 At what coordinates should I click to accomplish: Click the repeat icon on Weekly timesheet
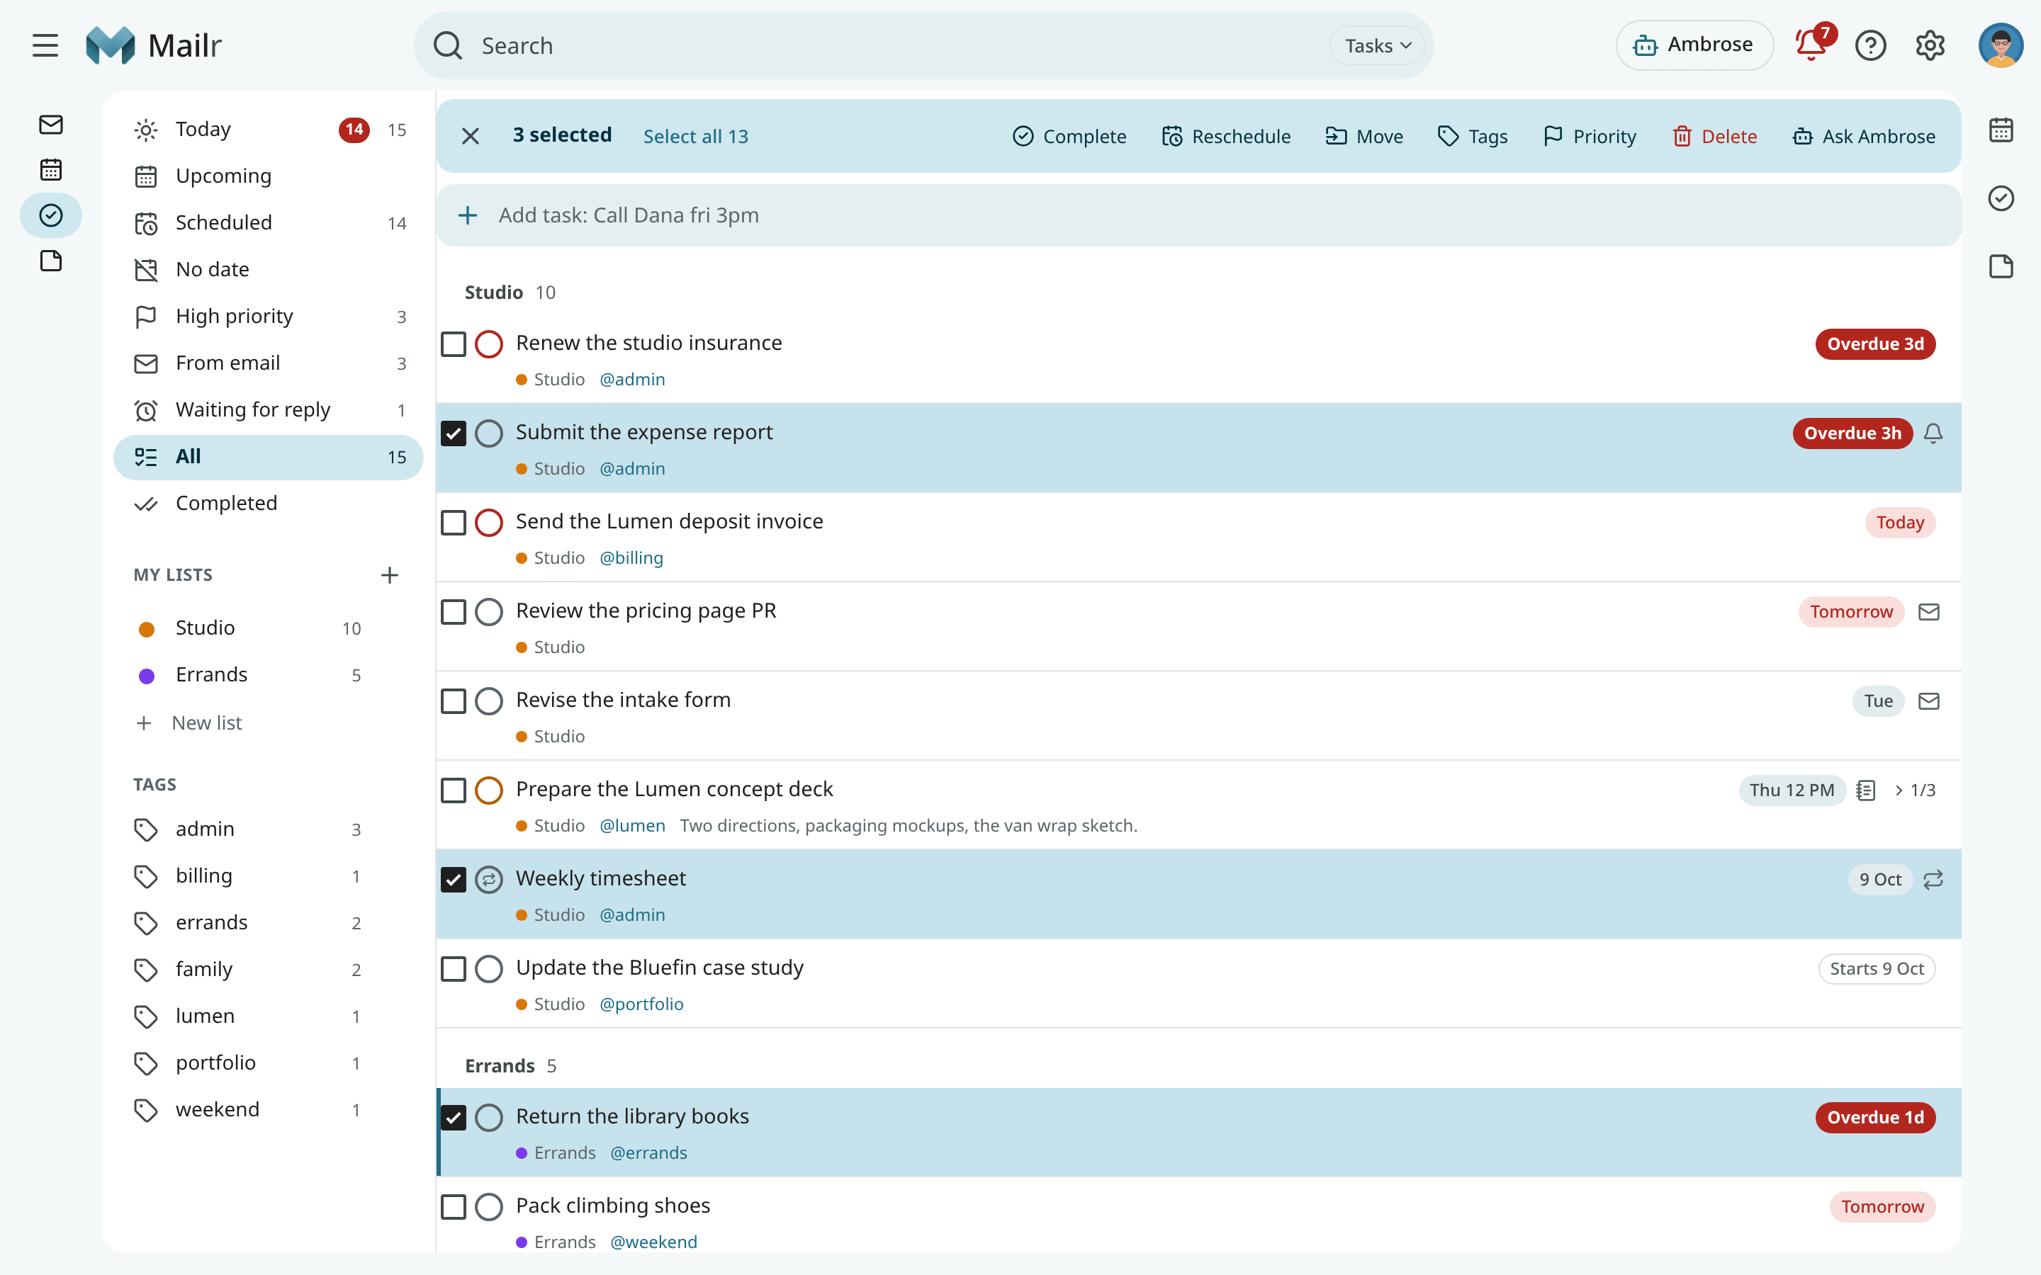[x=1933, y=880]
